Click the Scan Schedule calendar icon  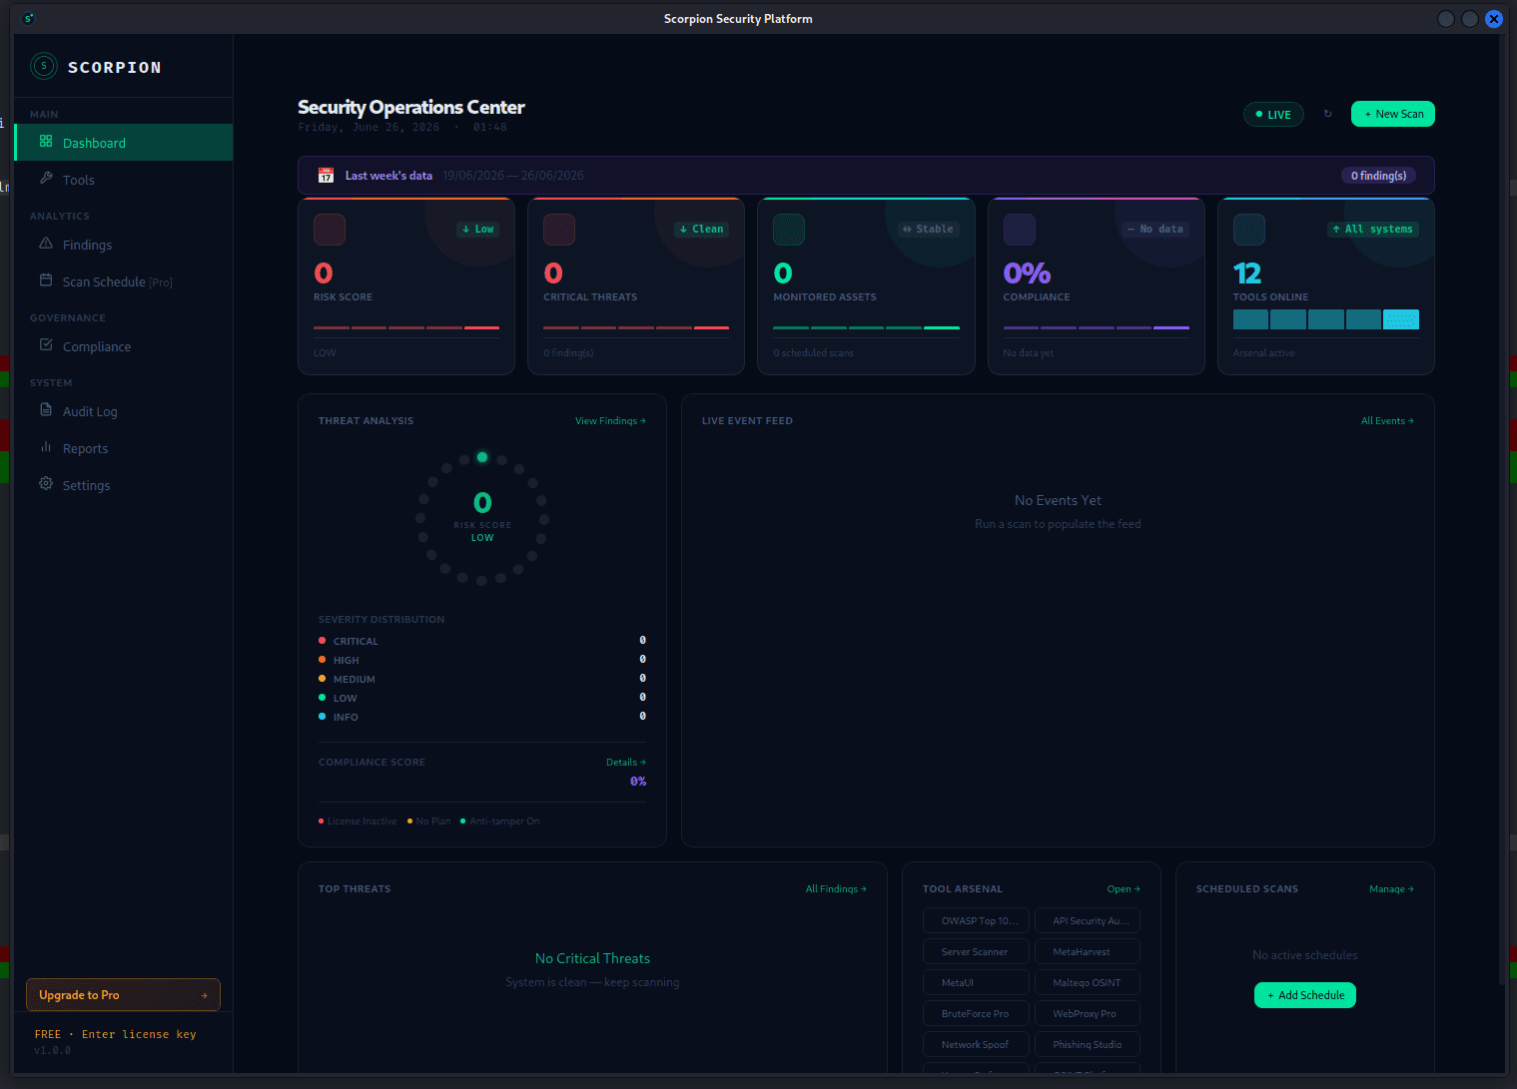tap(46, 280)
